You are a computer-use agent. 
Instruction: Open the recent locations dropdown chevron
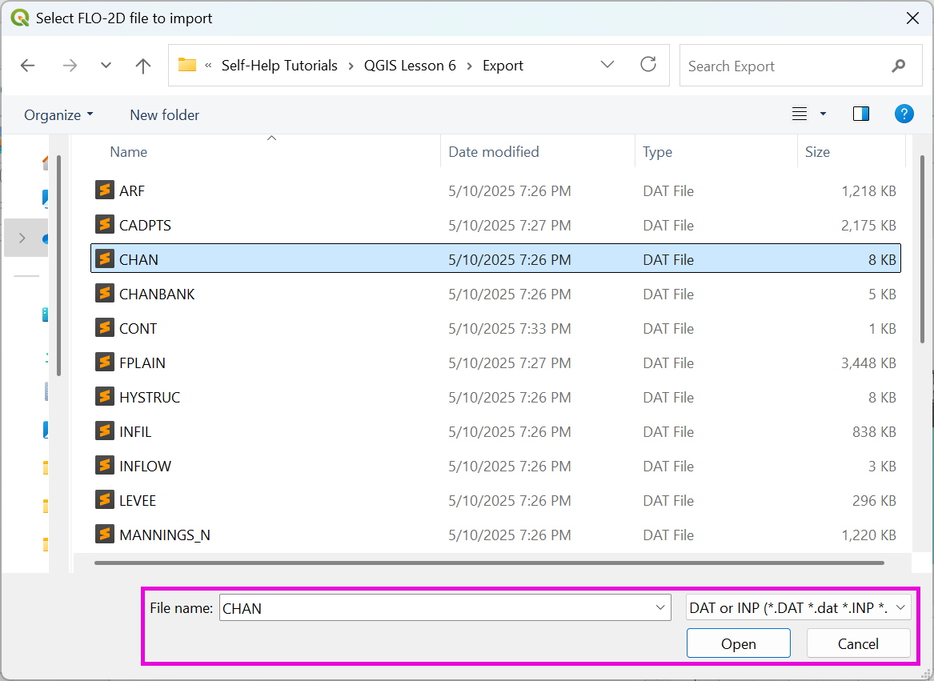click(x=106, y=66)
